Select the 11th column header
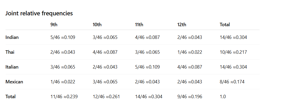 [x=139, y=25]
